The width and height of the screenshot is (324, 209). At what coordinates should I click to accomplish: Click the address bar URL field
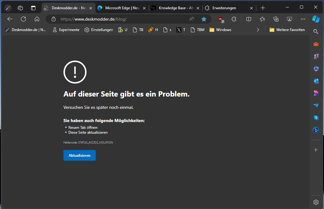123,19
